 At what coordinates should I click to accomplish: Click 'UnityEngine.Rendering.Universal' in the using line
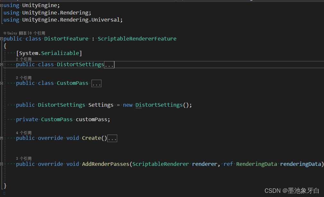[x=71, y=20]
